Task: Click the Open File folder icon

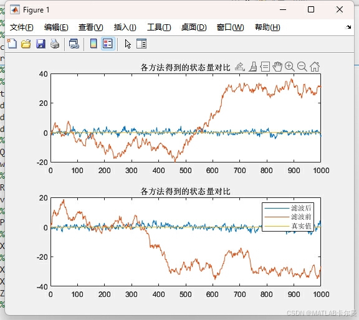Action: 26,44
